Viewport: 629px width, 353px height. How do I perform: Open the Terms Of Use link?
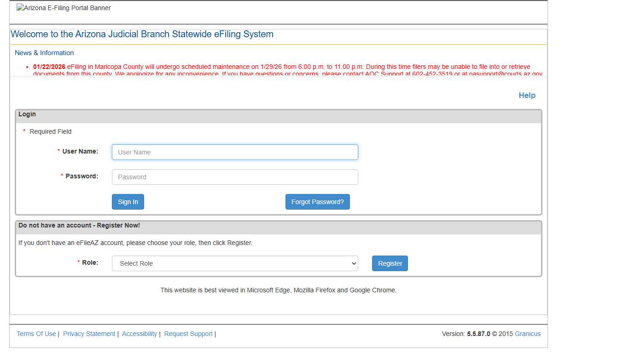pyautogui.click(x=36, y=334)
